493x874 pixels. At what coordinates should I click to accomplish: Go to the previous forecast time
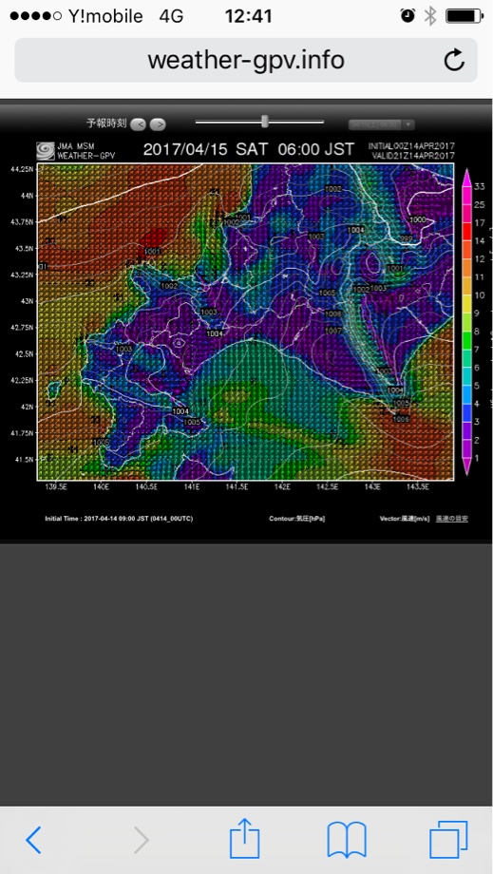(140, 123)
